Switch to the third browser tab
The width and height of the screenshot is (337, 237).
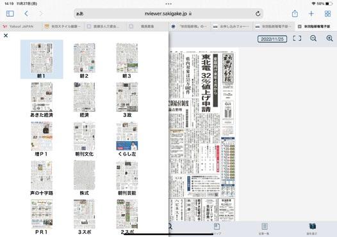105,26
